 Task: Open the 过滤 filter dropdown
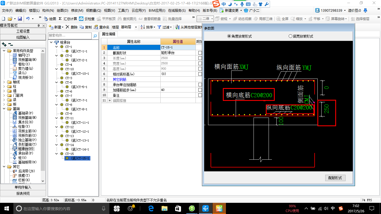coord(164,27)
